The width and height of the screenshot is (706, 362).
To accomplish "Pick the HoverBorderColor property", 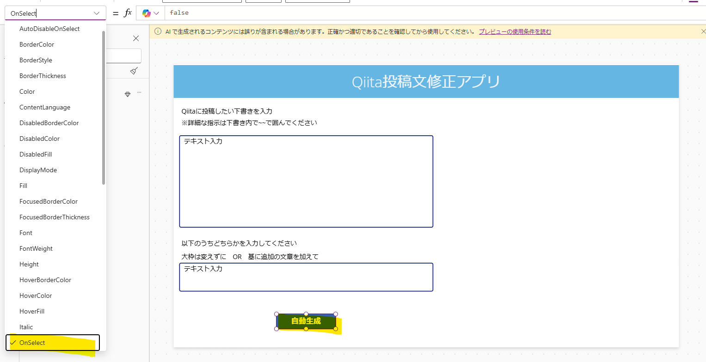I will [45, 280].
